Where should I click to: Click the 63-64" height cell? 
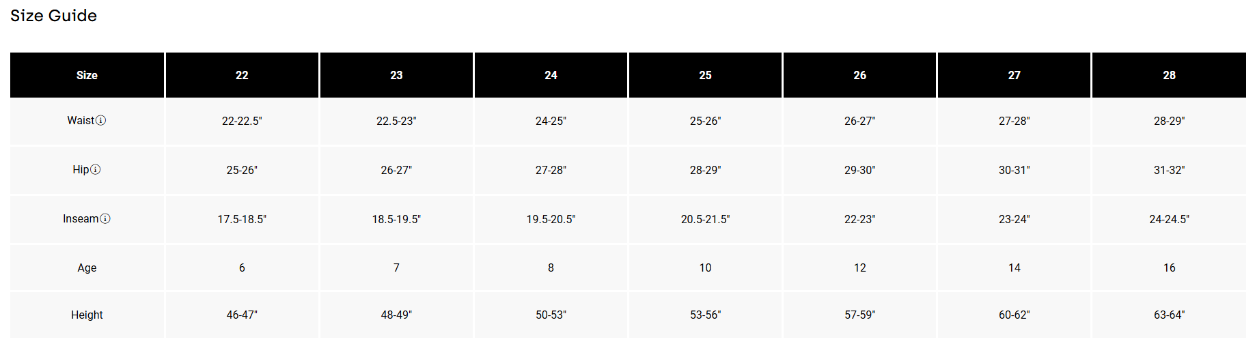coord(1169,315)
